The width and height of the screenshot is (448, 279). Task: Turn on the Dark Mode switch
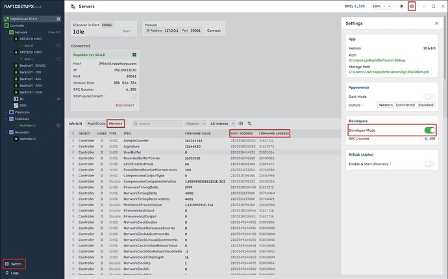pyautogui.click(x=429, y=96)
